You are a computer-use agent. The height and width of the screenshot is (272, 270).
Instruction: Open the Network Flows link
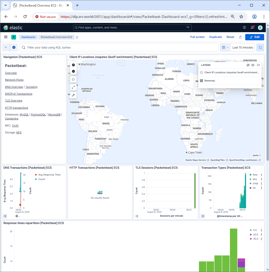14,80
